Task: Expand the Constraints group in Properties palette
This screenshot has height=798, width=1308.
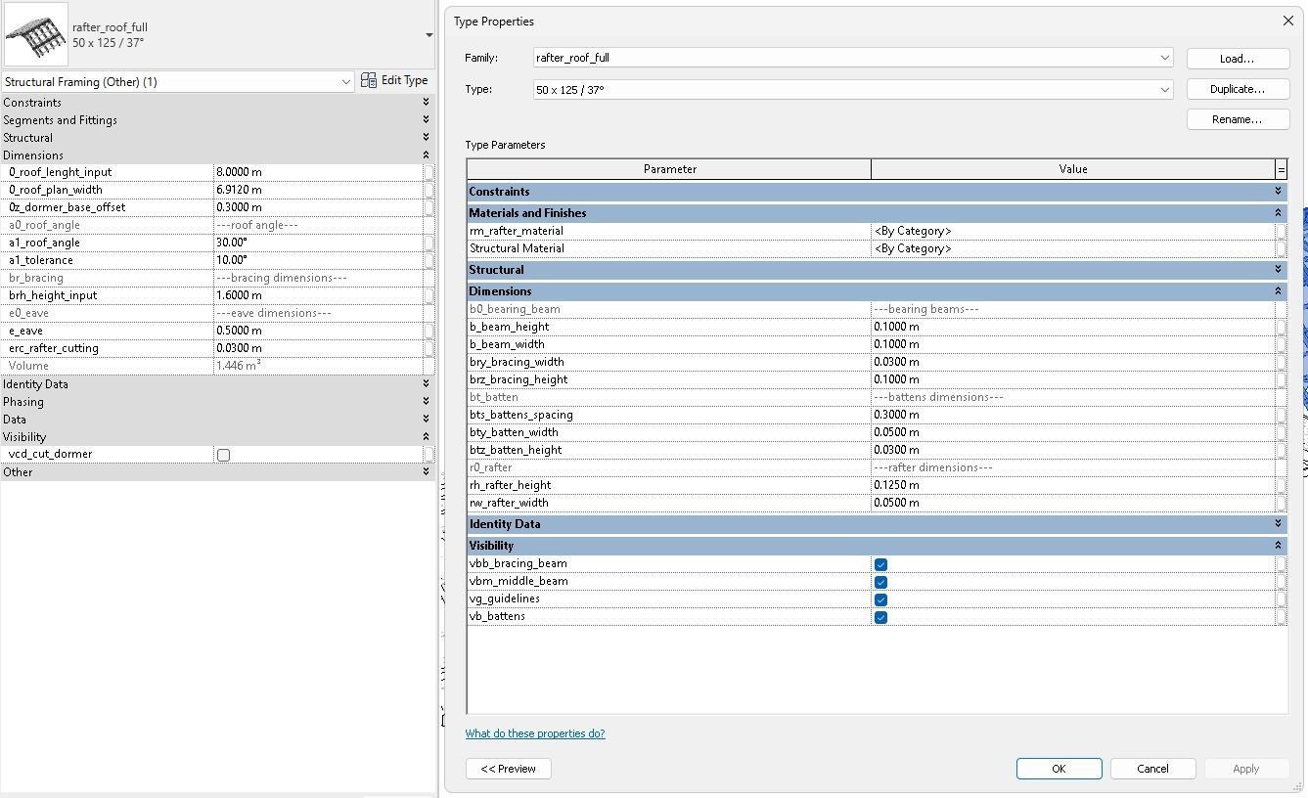Action: coord(426,103)
